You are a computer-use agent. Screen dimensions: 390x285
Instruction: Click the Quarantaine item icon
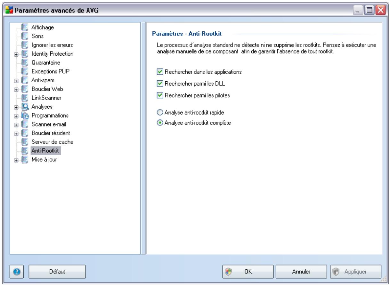(x=25, y=62)
